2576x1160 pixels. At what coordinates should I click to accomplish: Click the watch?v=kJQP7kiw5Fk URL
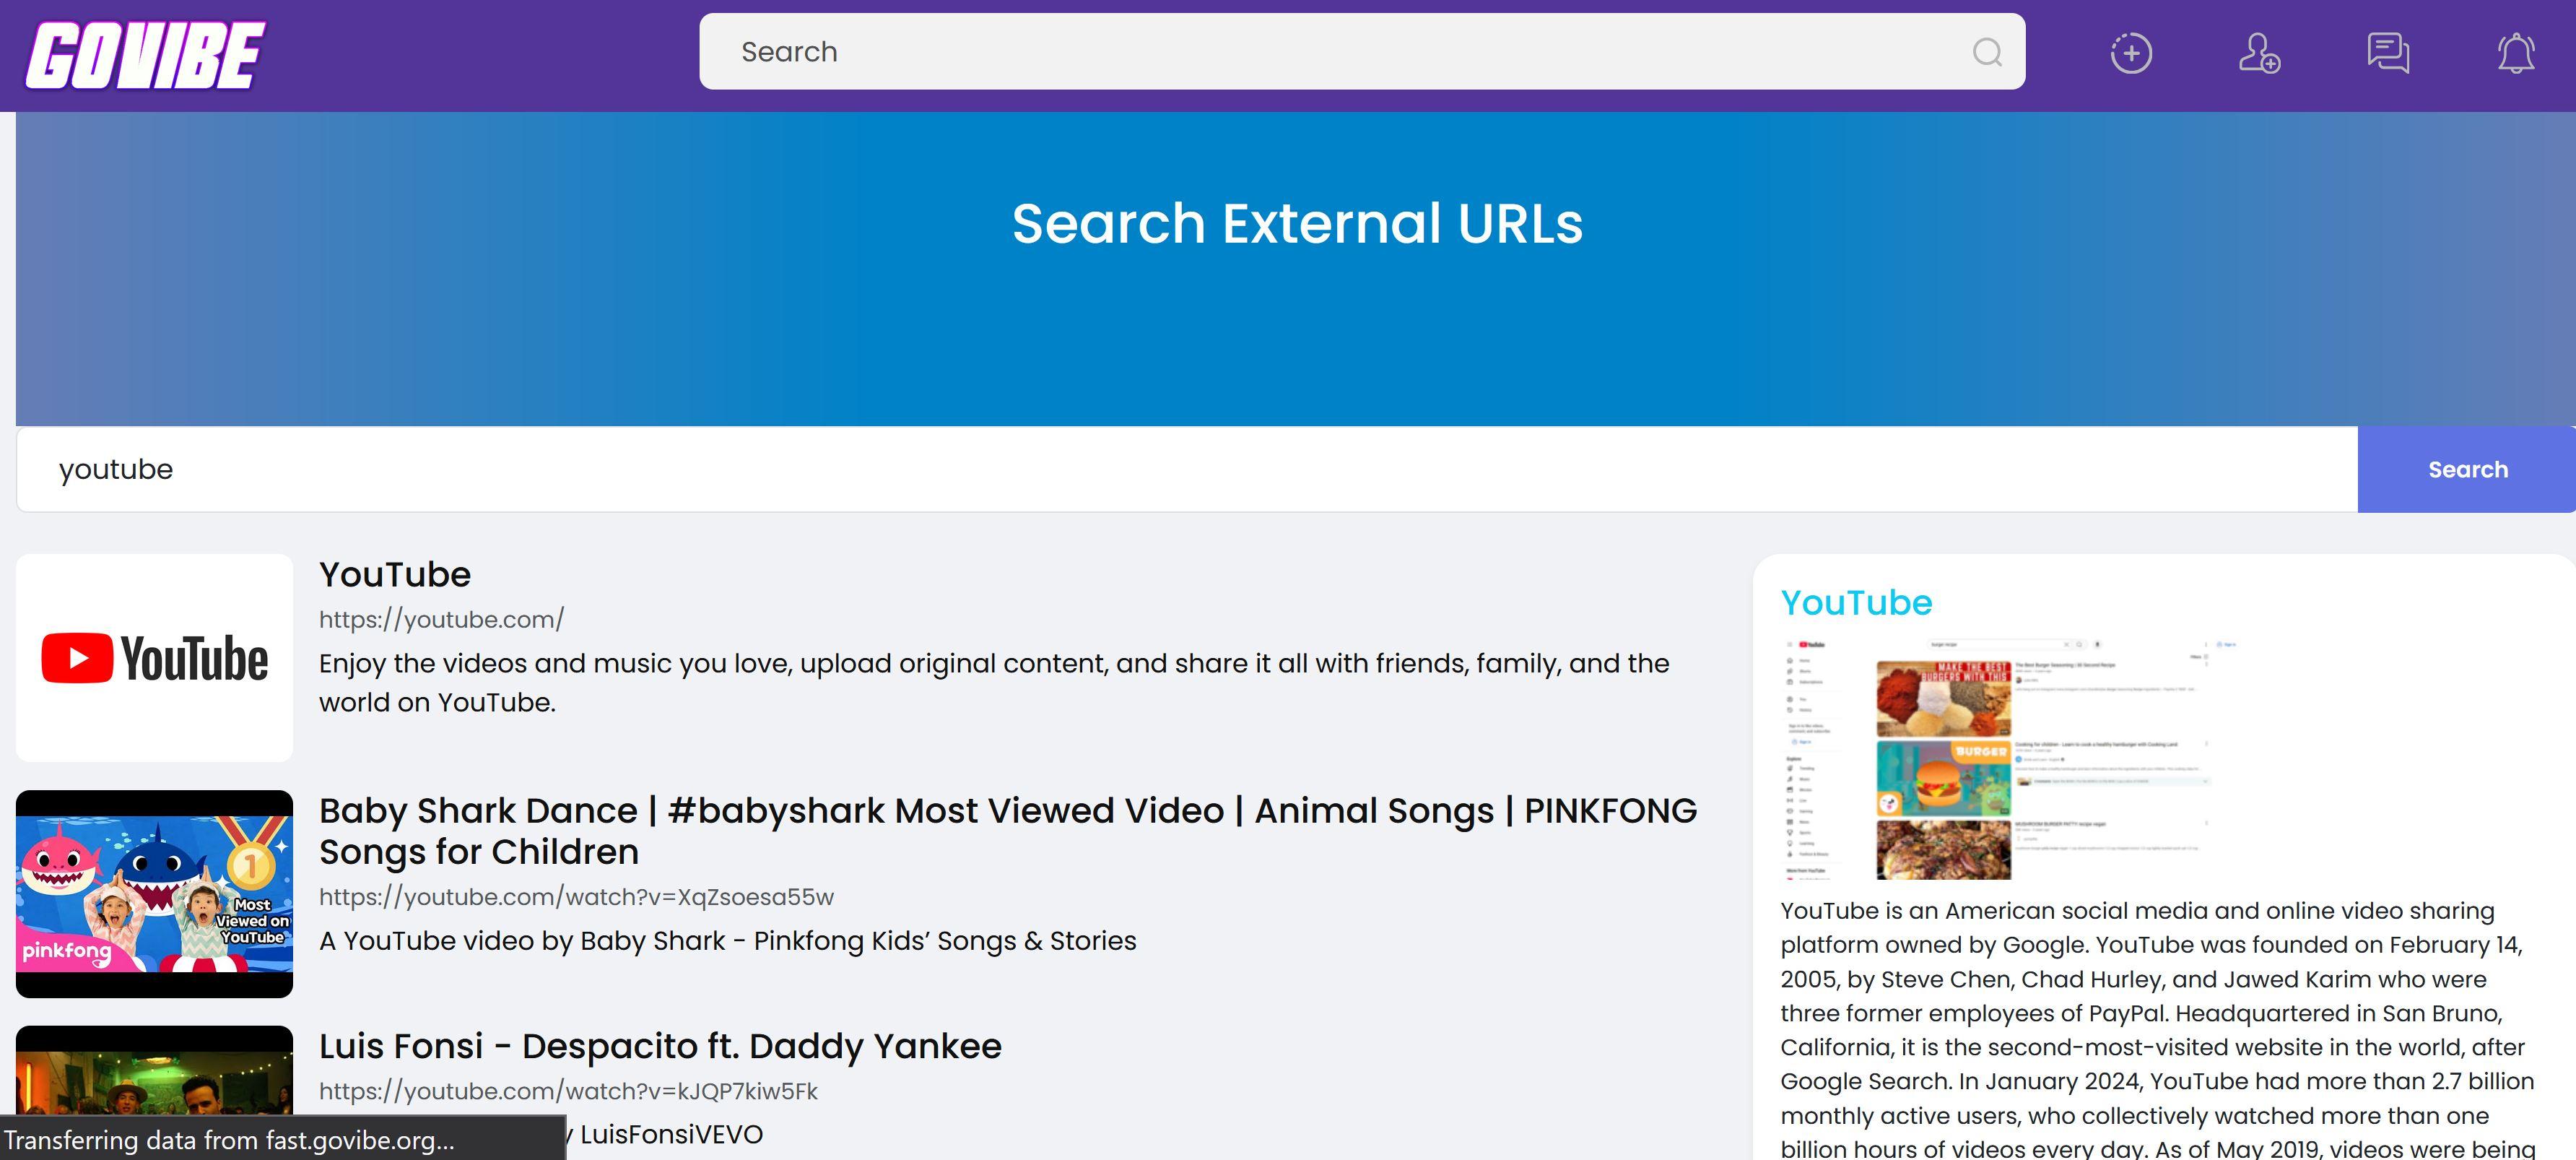tap(568, 1091)
